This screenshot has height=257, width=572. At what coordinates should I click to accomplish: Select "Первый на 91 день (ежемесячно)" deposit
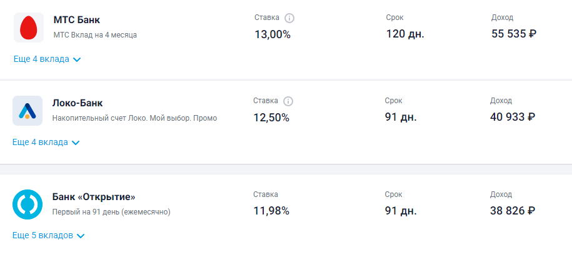pos(111,212)
